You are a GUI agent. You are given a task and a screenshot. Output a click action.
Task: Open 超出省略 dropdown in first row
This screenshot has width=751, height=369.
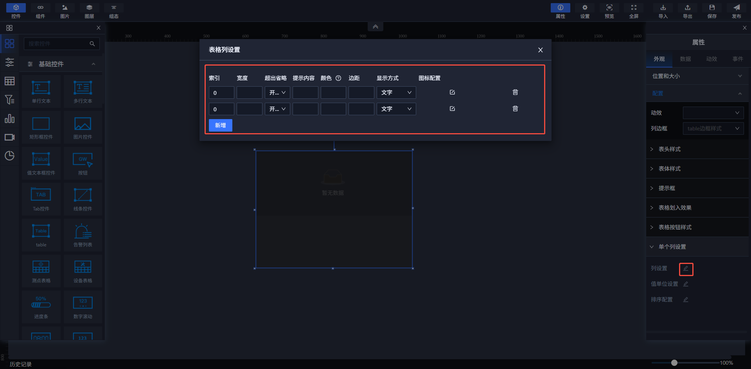coord(277,93)
